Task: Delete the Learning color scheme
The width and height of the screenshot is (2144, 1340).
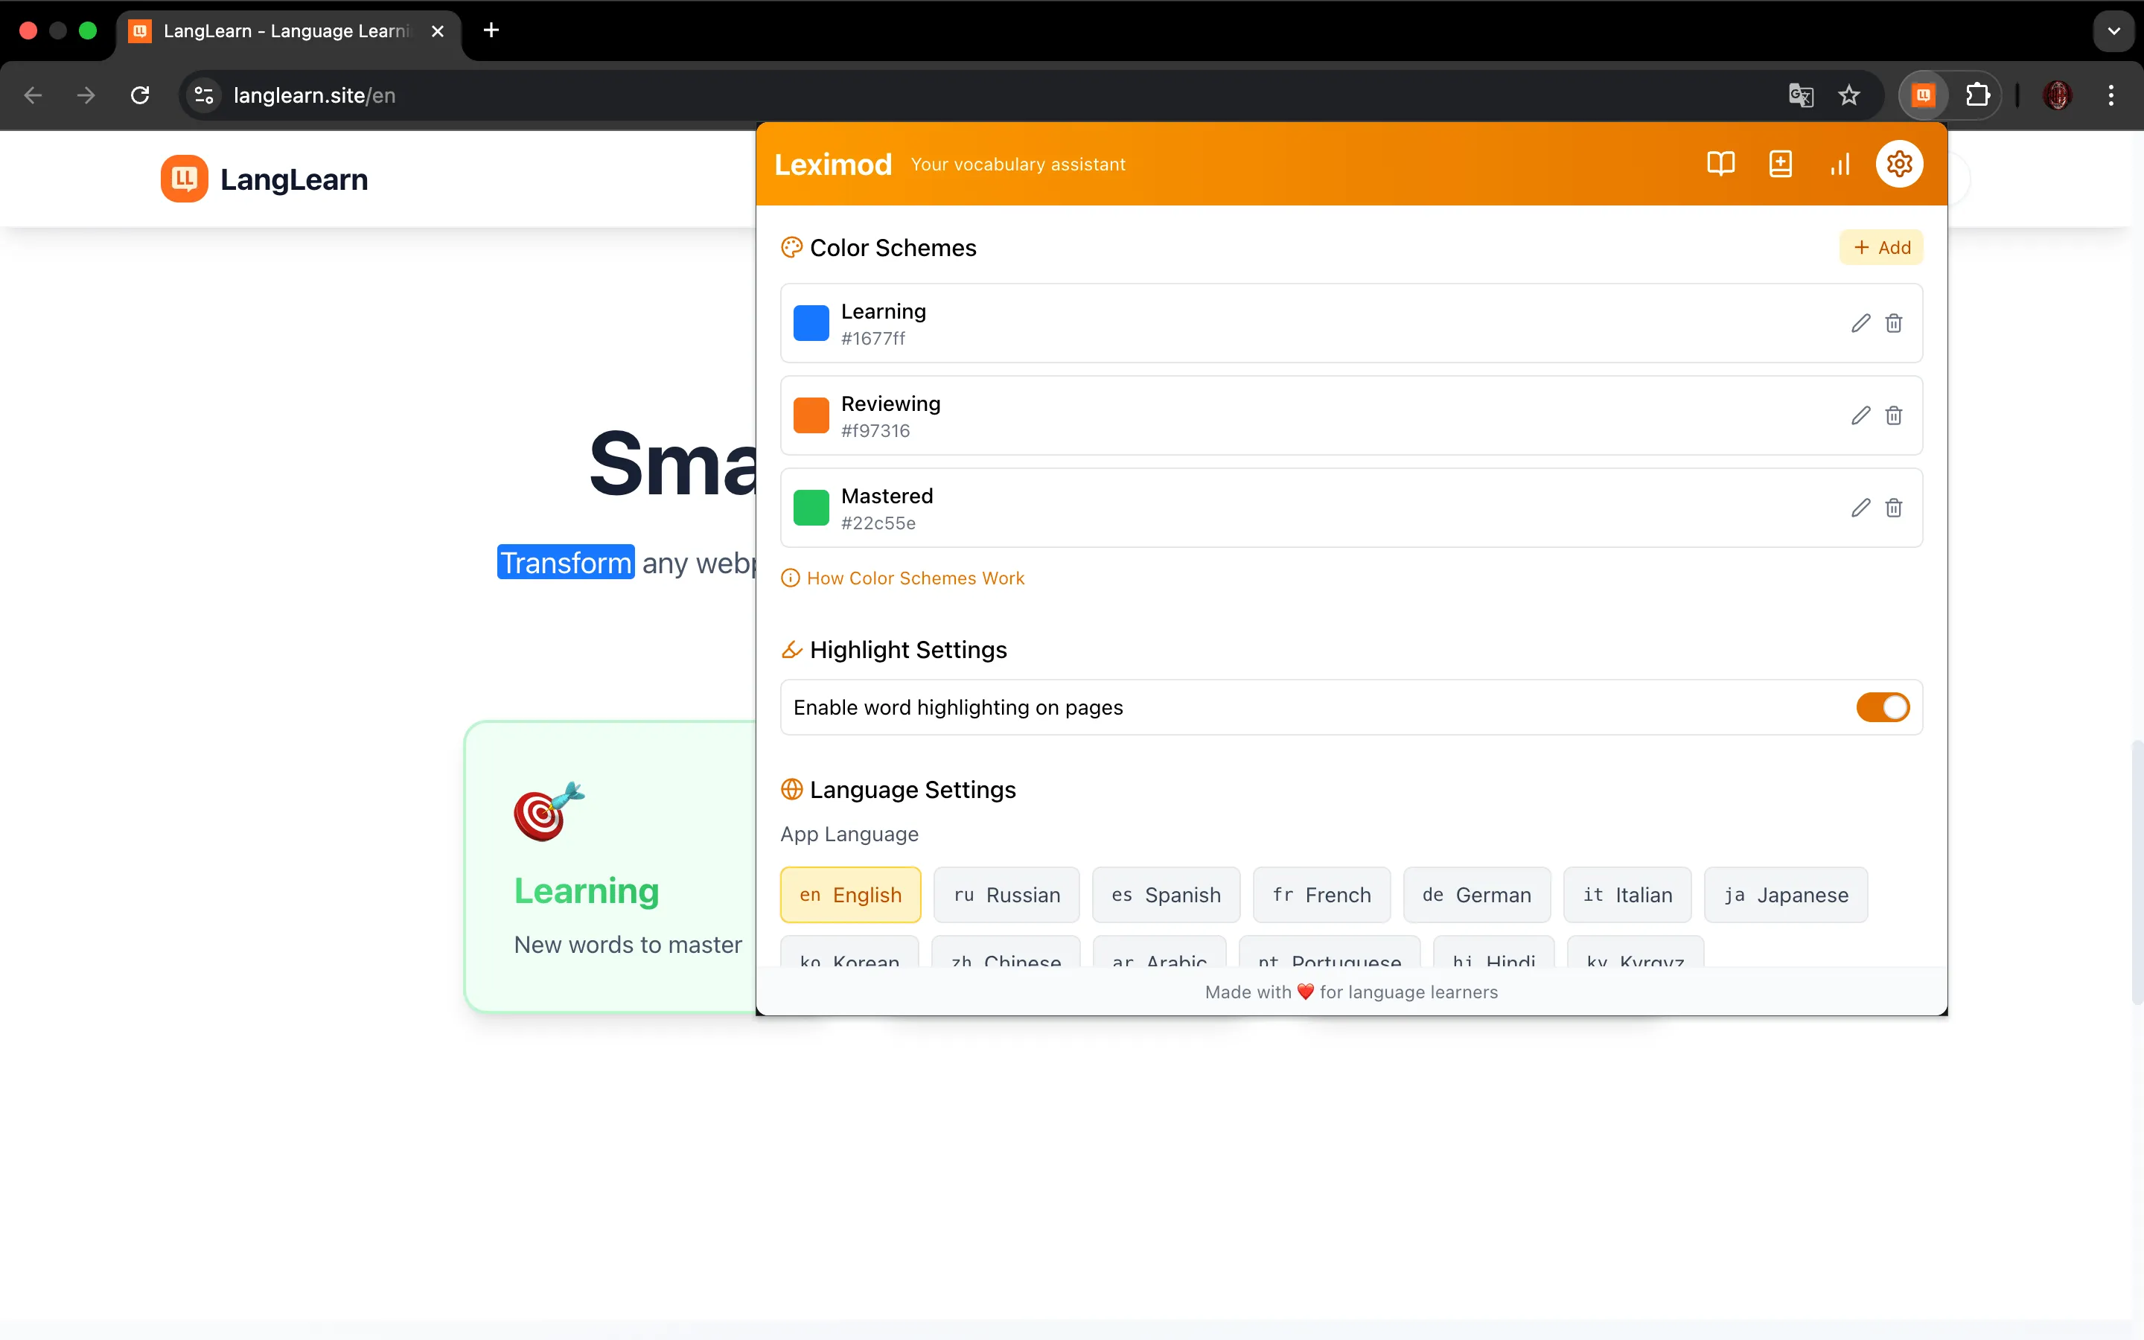Action: (x=1893, y=324)
